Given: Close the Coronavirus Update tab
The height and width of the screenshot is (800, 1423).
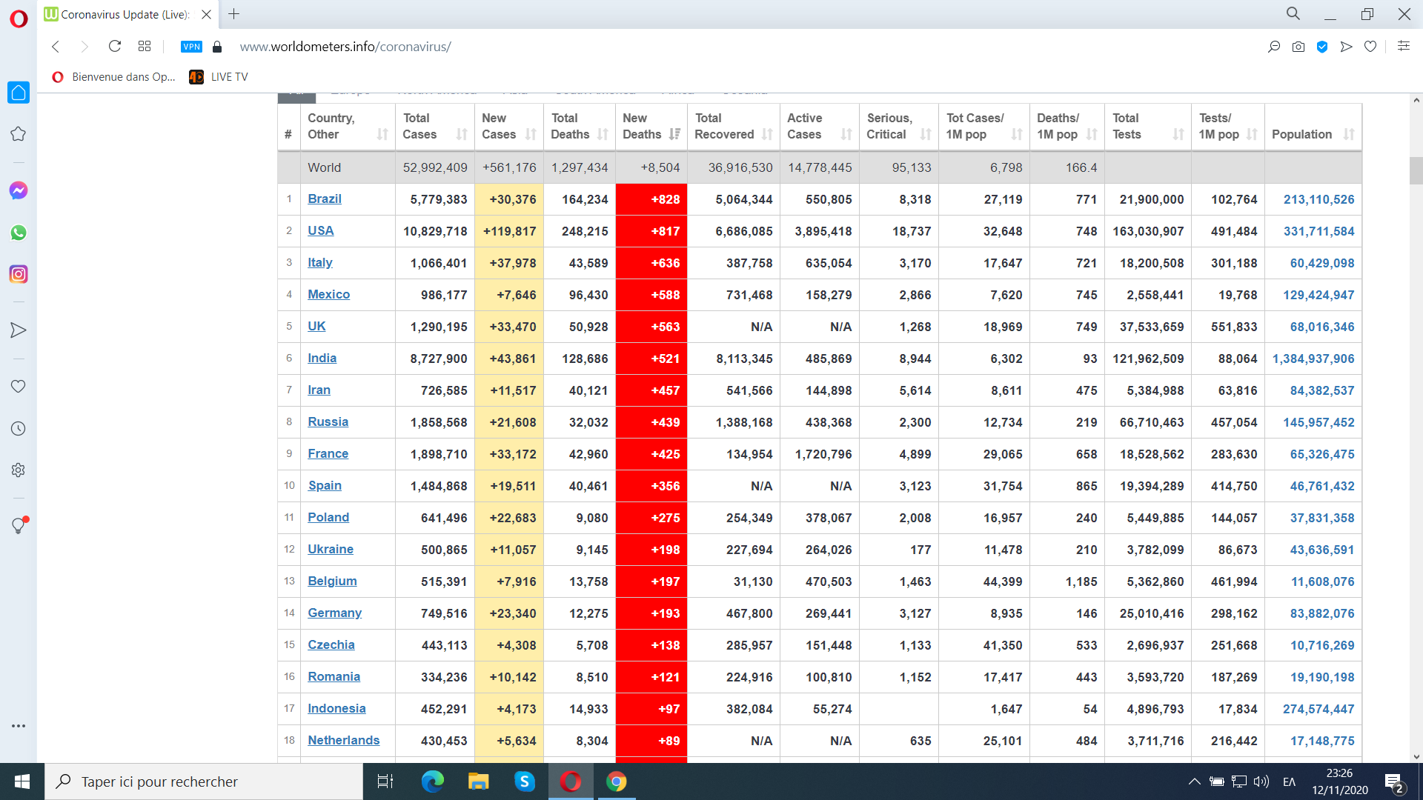Looking at the screenshot, I should click(207, 14).
